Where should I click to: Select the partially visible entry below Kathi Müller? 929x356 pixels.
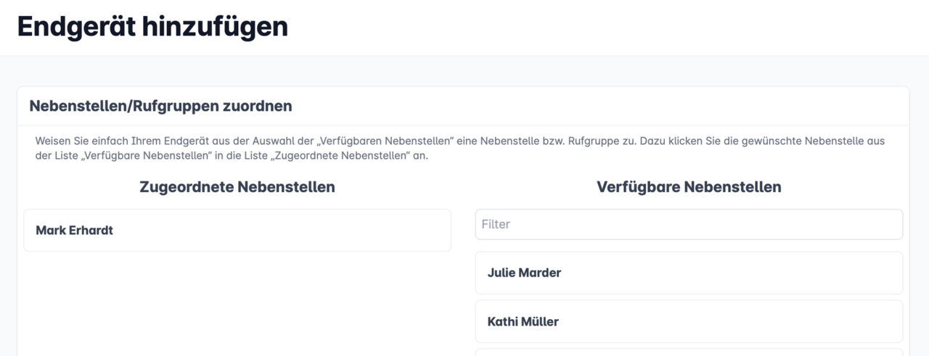click(688, 352)
